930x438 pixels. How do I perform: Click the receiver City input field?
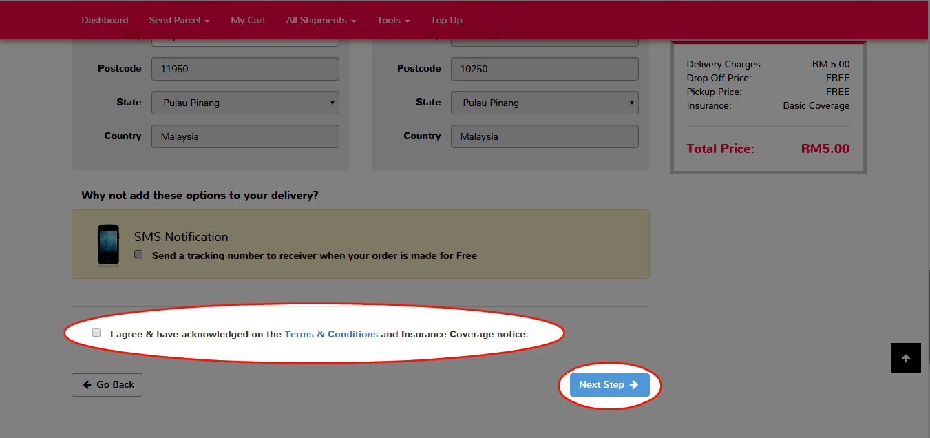pyautogui.click(x=545, y=42)
